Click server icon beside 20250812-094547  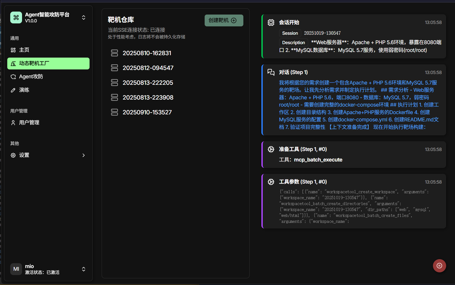coord(115,68)
